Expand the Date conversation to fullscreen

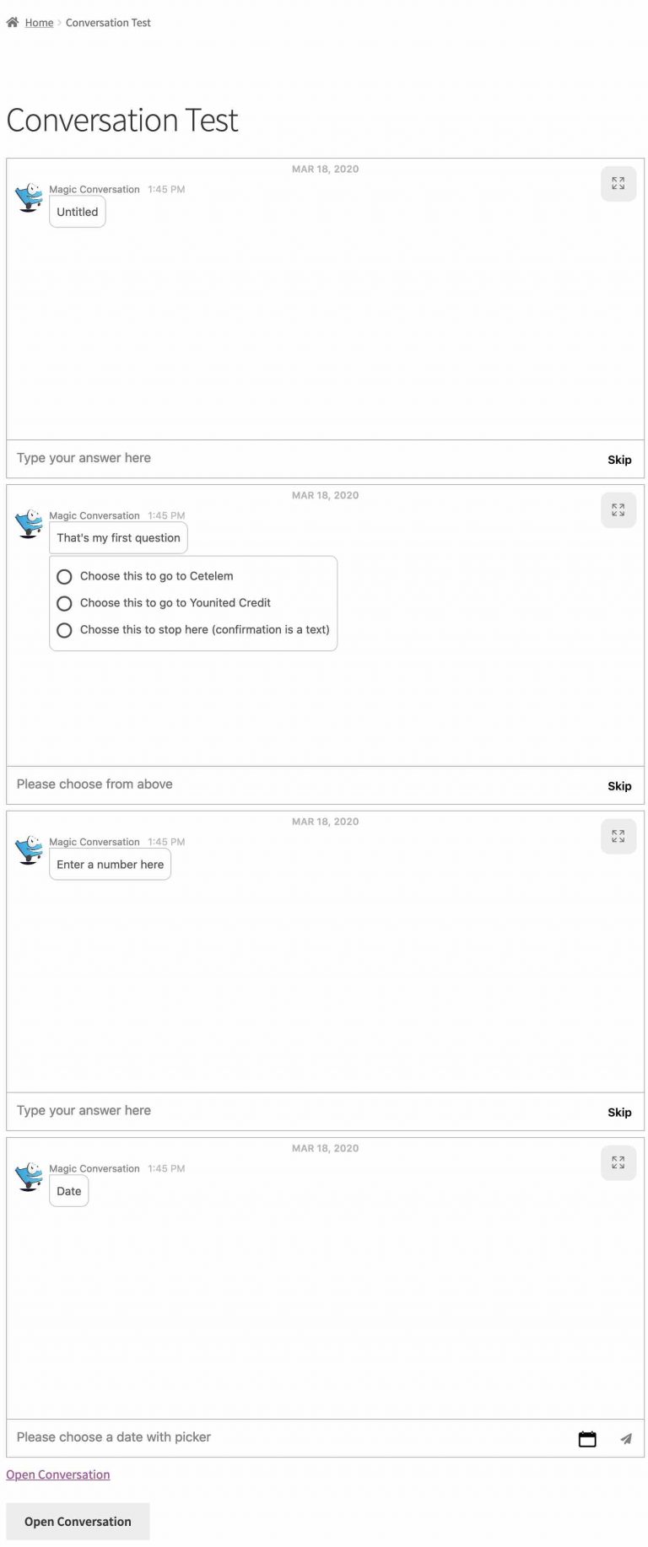[618, 1162]
